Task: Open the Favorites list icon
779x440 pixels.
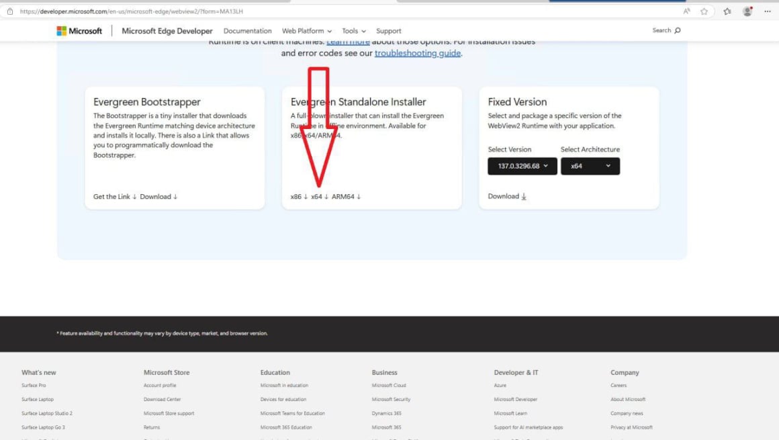Action: tap(727, 11)
